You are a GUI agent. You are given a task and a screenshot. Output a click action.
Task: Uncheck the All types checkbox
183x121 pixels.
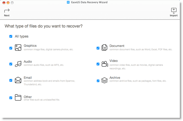pyautogui.click(x=11, y=36)
